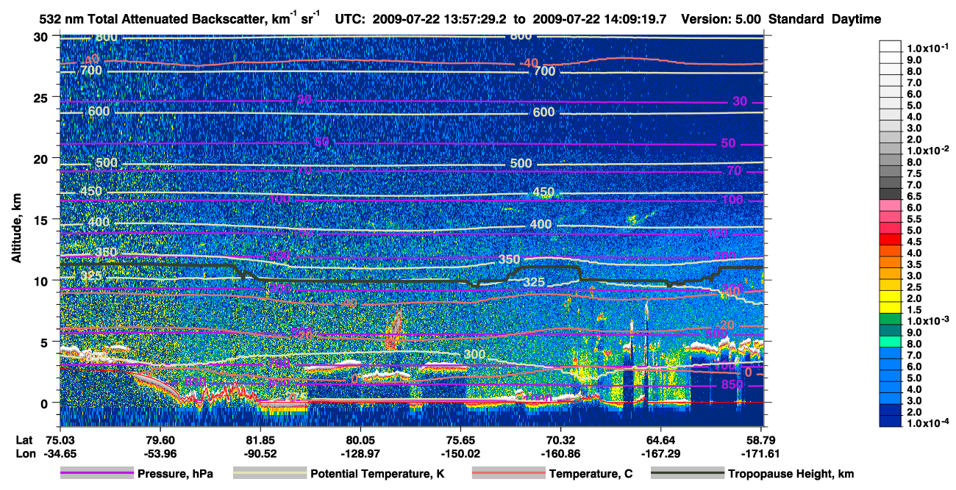Click the longitude value -53.96
The width and height of the screenshot is (956, 490).
pos(160,454)
